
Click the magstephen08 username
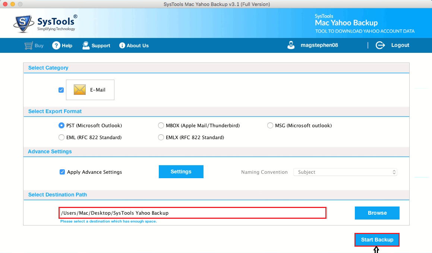319,45
